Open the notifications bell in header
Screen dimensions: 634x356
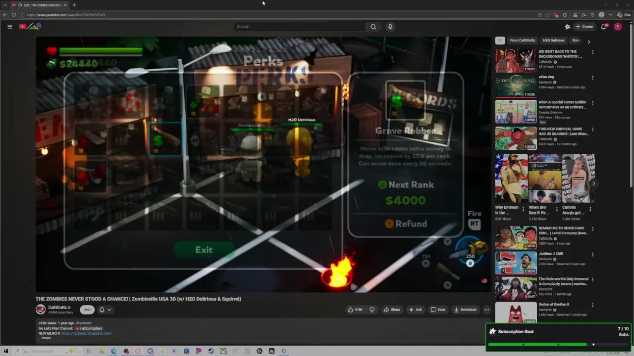pyautogui.click(x=603, y=27)
